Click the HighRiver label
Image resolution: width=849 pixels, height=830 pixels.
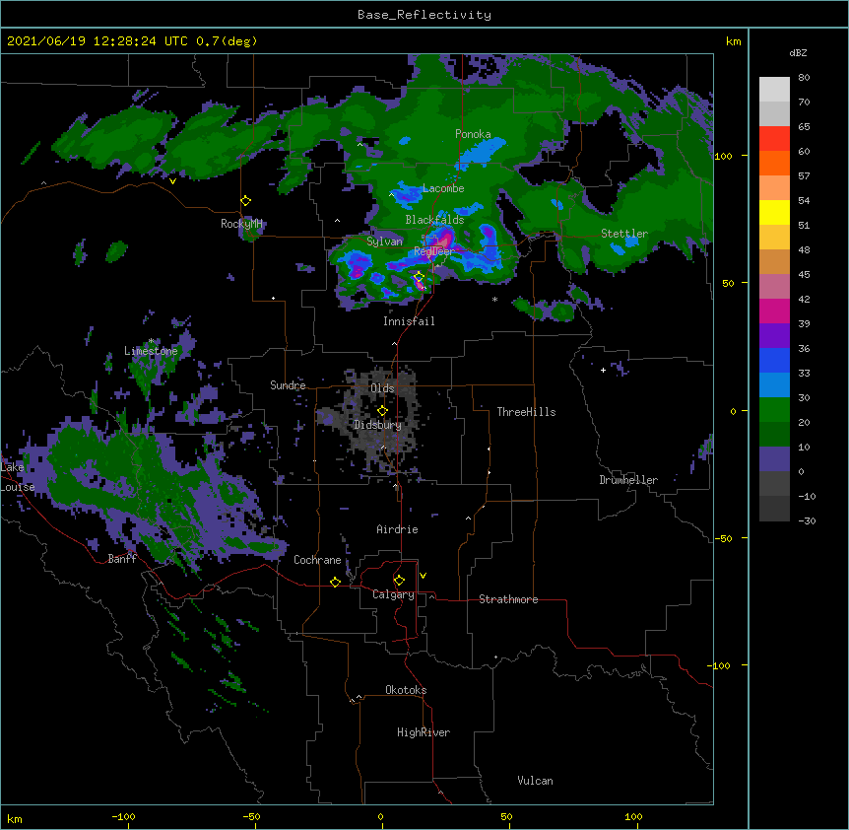click(x=424, y=732)
